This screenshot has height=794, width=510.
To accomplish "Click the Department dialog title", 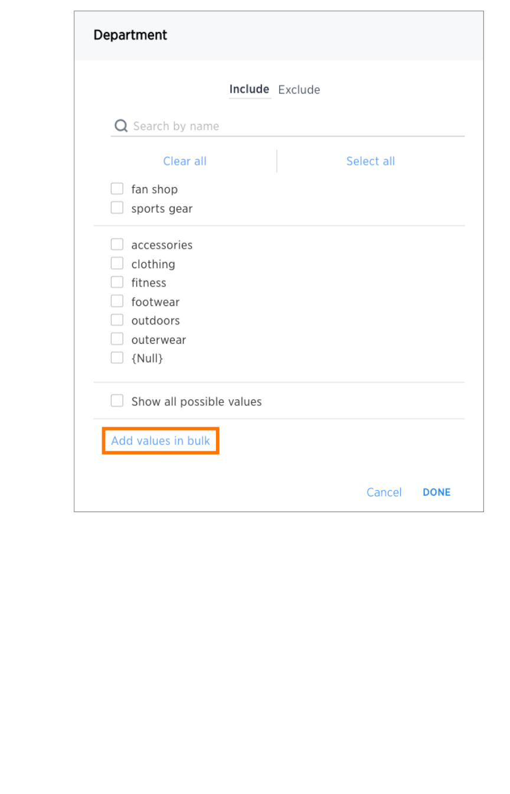I will click(x=130, y=35).
